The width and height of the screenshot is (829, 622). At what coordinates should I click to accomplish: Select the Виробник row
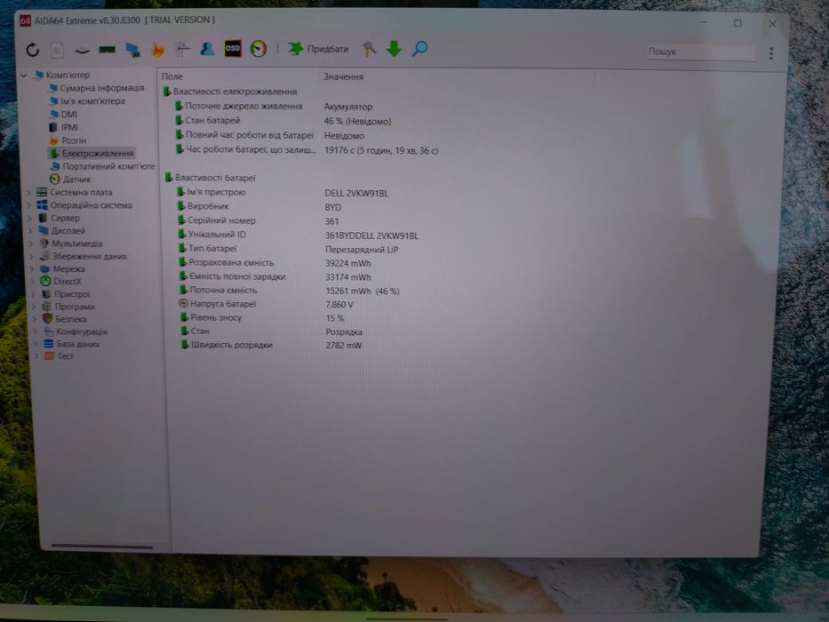259,207
